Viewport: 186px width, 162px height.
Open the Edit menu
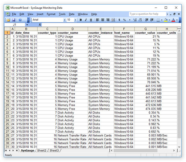pos(22,14)
